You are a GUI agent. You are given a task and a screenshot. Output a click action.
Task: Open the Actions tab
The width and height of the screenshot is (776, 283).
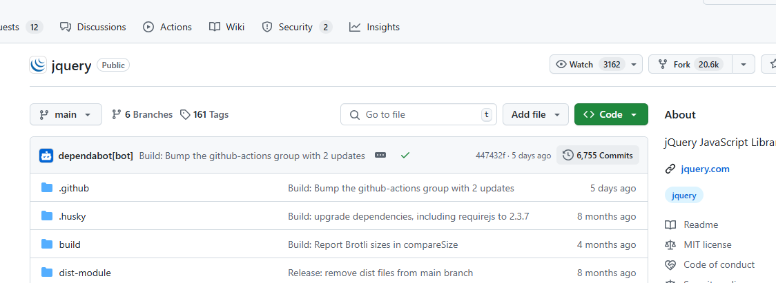pos(167,27)
